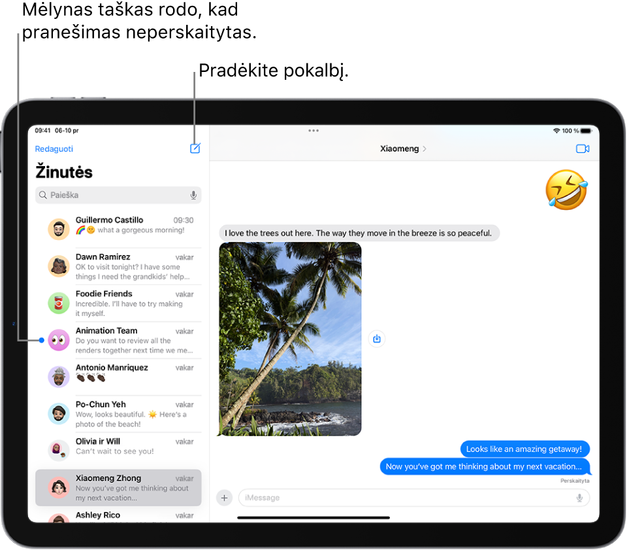Open the Dawn Ramirez conversation

(118, 266)
